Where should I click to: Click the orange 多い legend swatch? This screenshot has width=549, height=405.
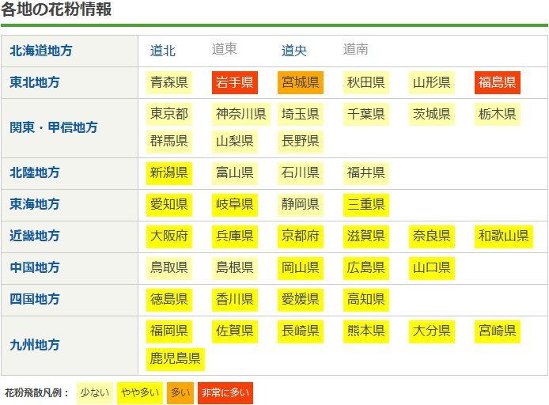tap(180, 392)
